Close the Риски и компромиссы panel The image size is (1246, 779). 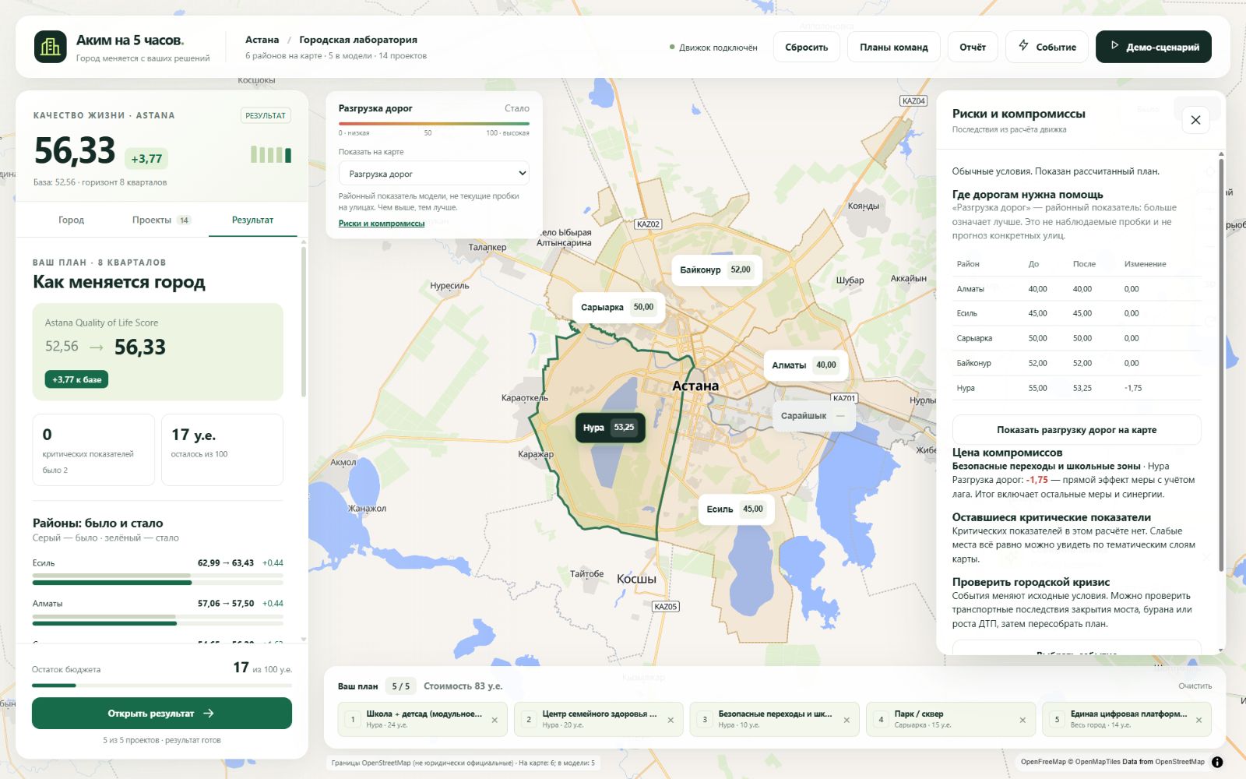point(1195,120)
